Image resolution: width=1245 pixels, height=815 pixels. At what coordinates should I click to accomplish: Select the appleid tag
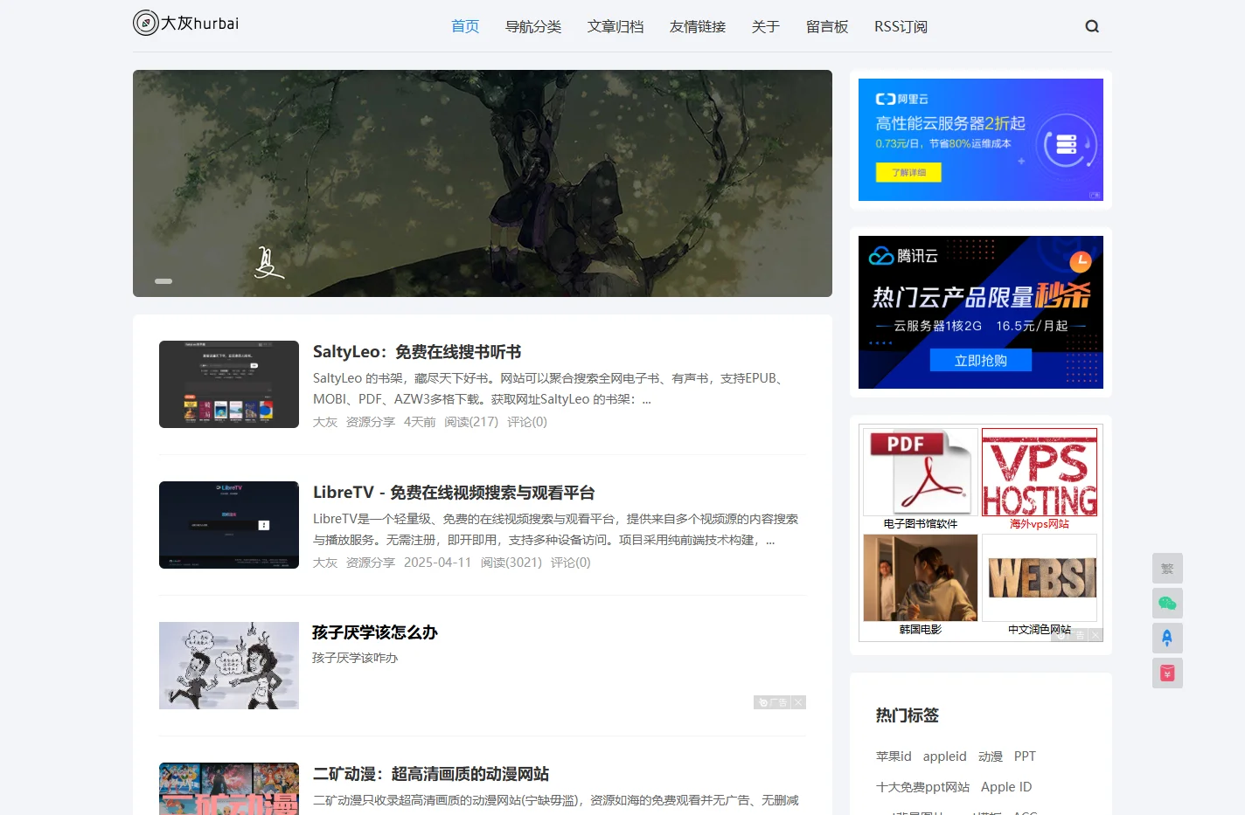[x=945, y=756]
